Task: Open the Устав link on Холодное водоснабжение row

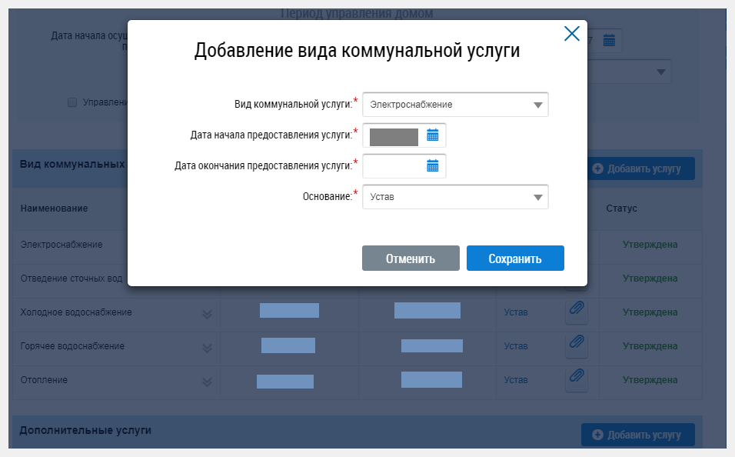Action: click(517, 312)
